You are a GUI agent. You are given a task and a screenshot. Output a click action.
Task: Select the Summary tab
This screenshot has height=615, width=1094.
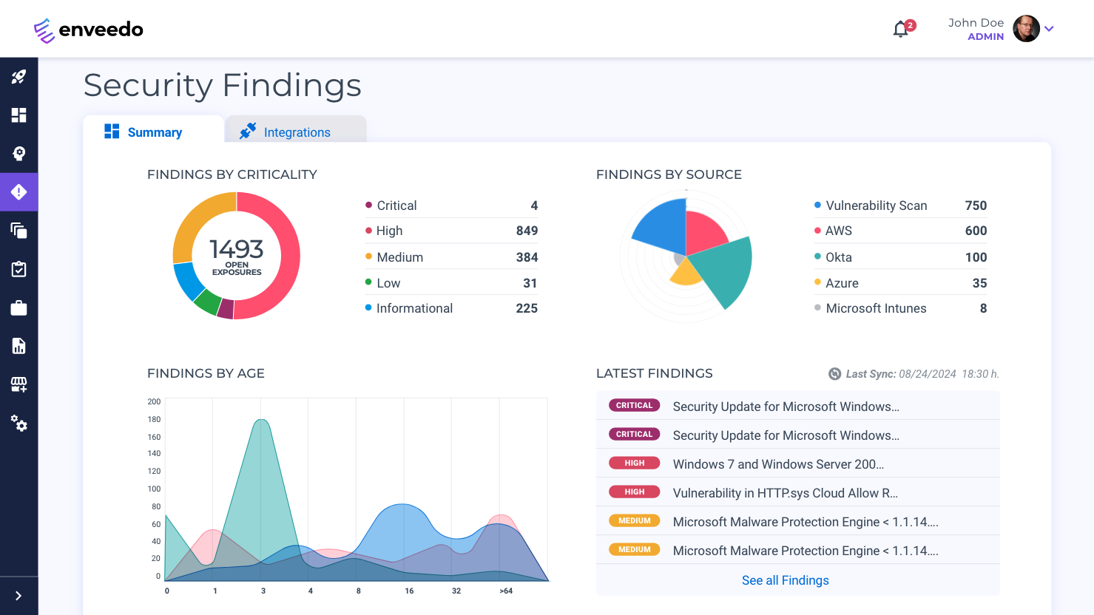[x=154, y=132]
